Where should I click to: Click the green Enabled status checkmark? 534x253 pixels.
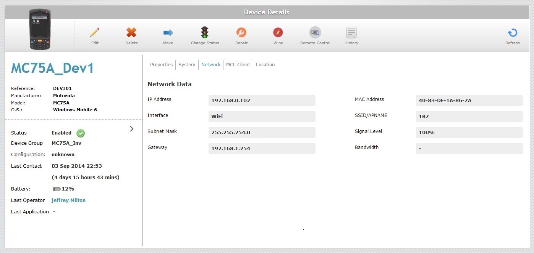81,133
